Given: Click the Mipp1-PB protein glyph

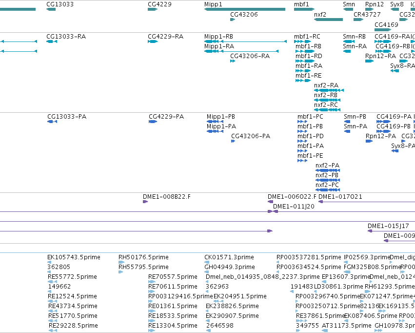Looking at the screenshot, I should click(215, 121).
